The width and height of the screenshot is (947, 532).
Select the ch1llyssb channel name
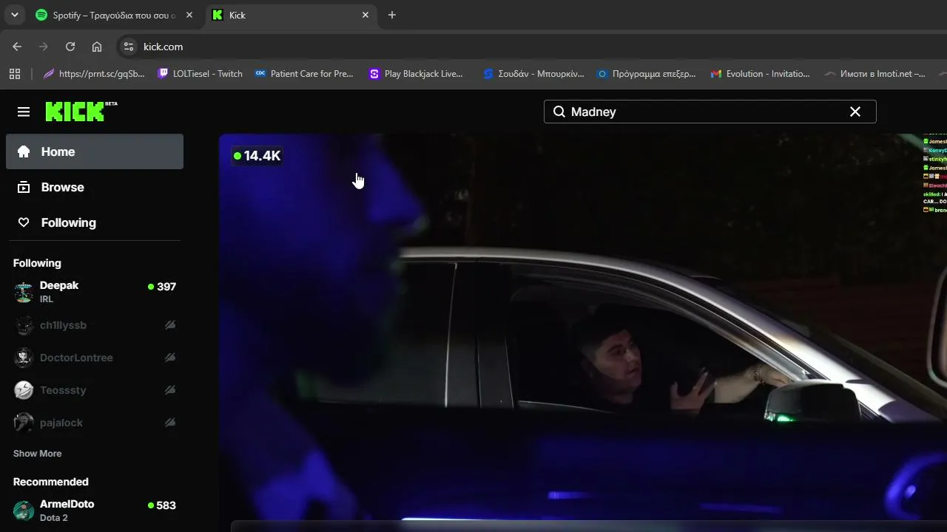click(63, 325)
